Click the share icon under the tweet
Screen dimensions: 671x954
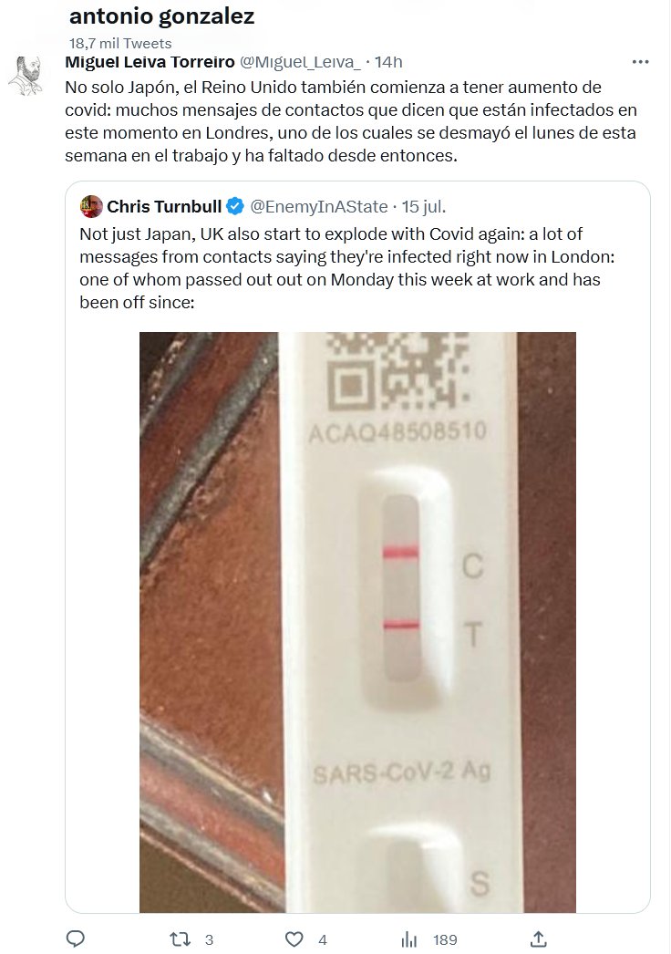(538, 938)
